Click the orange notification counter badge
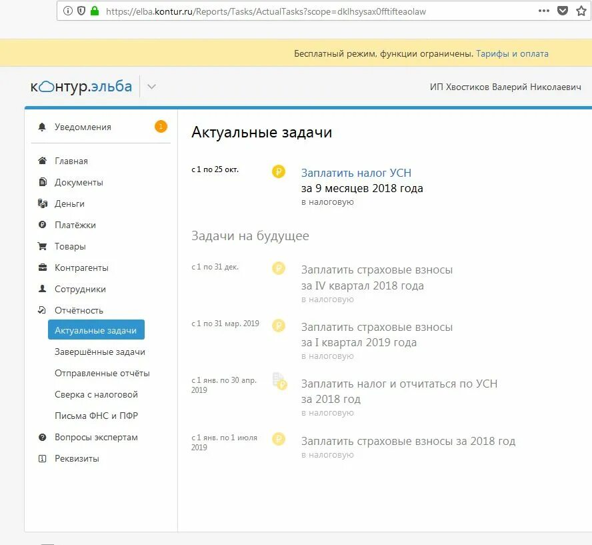This screenshot has height=545, width=592. tap(161, 127)
